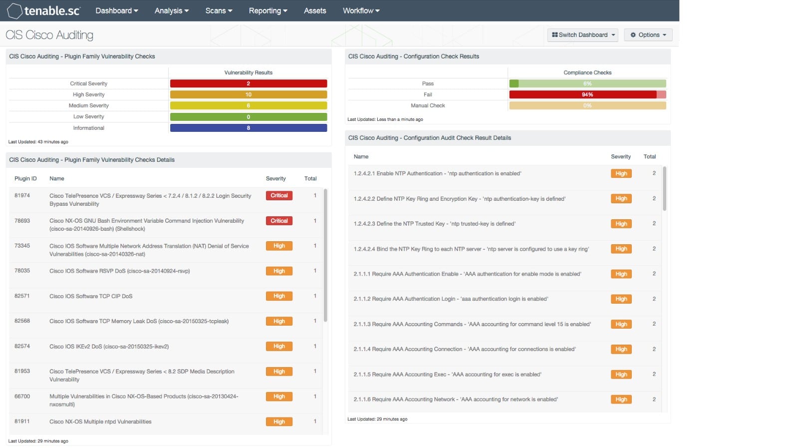Image resolution: width=796 pixels, height=448 pixels.
Task: Open plugin 81974 TelePresence VCS row
Action: click(x=165, y=200)
